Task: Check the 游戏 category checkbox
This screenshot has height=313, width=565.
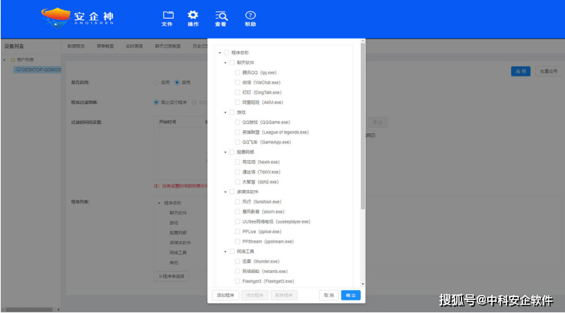Action: click(x=232, y=112)
